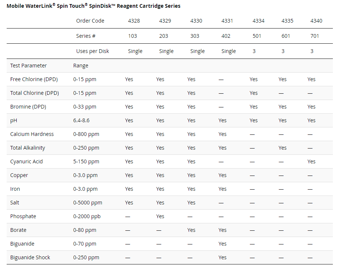This screenshot has height=270, width=344.
Task: Select order code '4330'
Action: click(196, 21)
